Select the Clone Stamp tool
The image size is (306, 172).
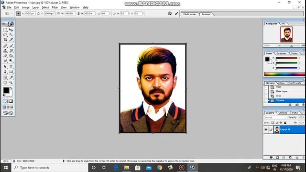click(x=5, y=51)
